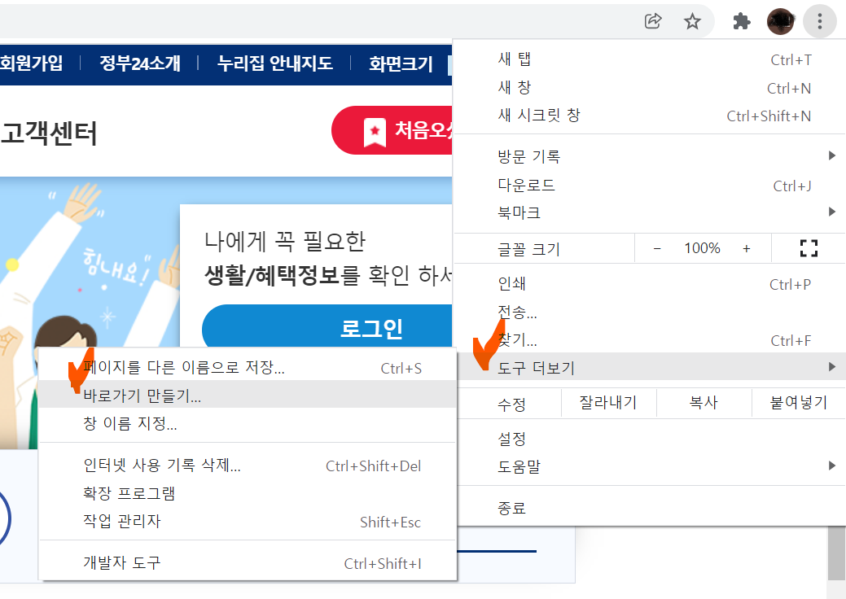Image resolution: width=846 pixels, height=599 pixels.
Task: Open 인터넷 사용 기록 삭제...
Action: pyautogui.click(x=248, y=465)
